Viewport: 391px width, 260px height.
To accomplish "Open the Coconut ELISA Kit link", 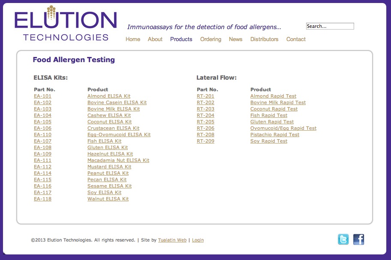I will (110, 122).
